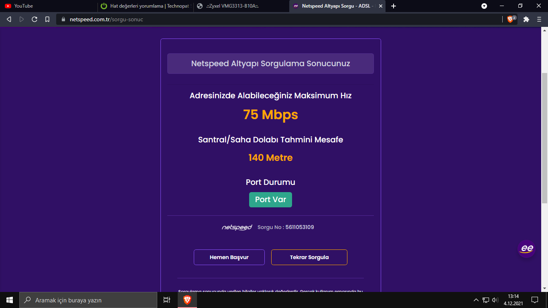Click the Sorgu No 5611053109 text
The image size is (548, 308).
coord(286,227)
